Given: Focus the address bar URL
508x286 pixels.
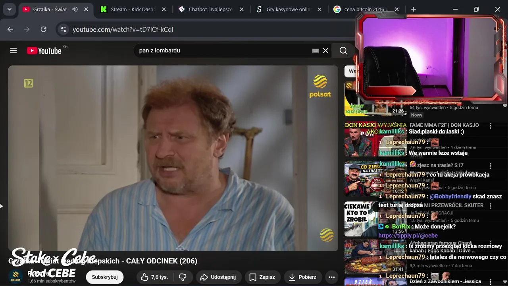Looking at the screenshot, I should pyautogui.click(x=123, y=29).
